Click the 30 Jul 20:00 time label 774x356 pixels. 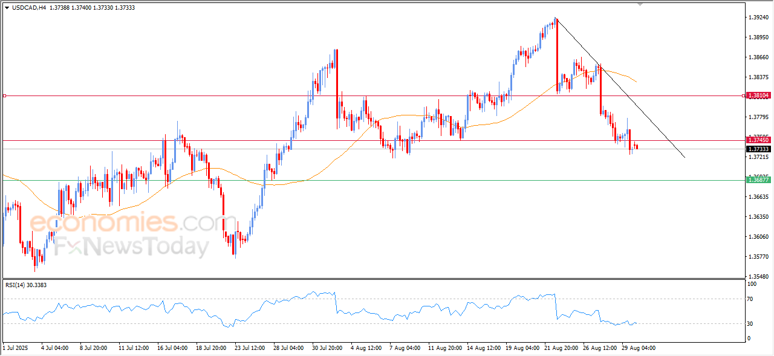327,348
